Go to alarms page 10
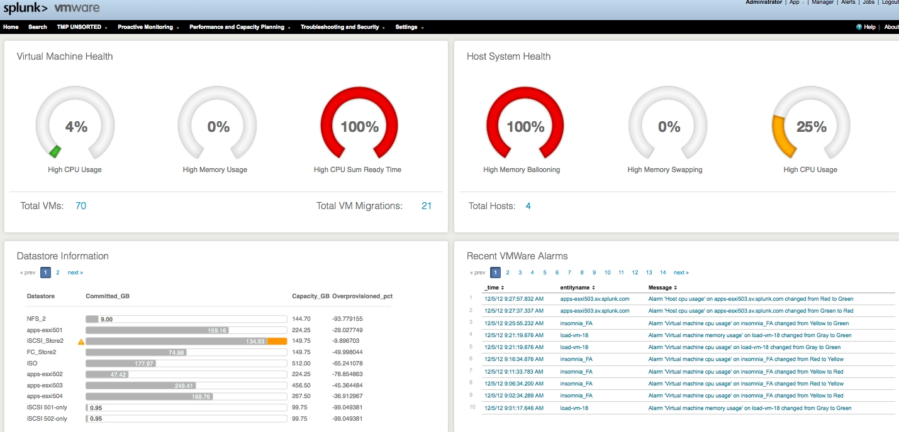899x432 pixels. [607, 273]
